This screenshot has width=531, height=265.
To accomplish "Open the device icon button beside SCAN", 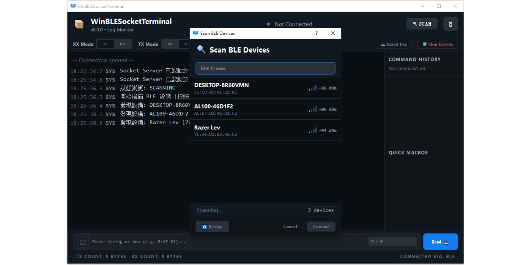I will pyautogui.click(x=451, y=24).
